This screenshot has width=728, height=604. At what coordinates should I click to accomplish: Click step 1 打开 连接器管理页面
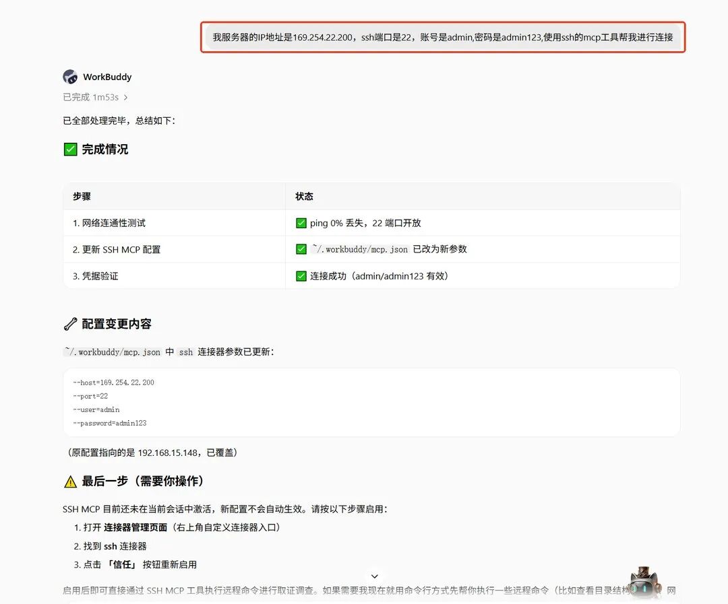tap(177, 527)
